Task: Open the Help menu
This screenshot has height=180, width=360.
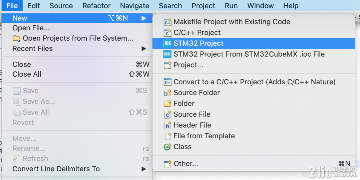Action: 291,6
